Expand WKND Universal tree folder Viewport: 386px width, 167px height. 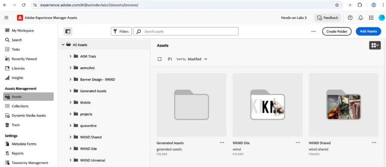click(x=70, y=160)
